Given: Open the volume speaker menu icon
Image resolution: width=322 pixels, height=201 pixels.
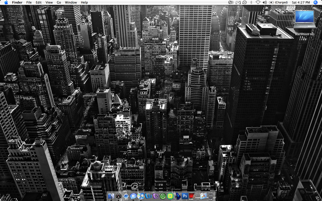Looking at the screenshot, I should 265,3.
